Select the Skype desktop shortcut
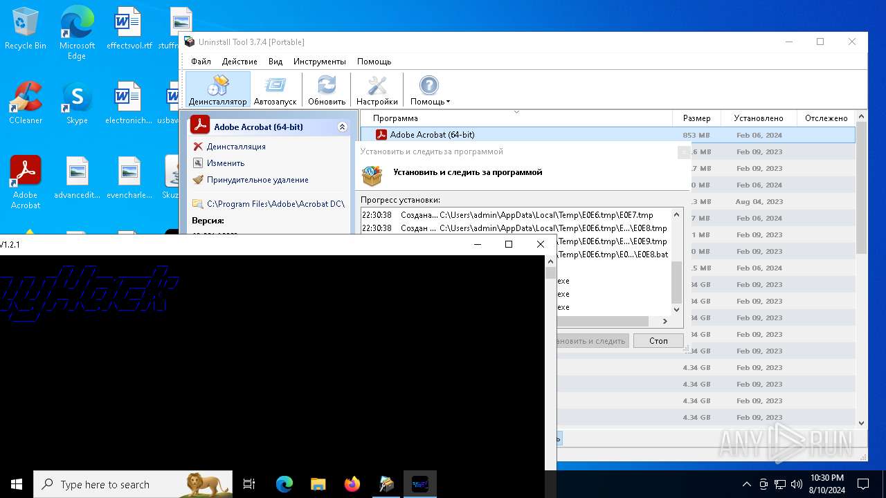The height and width of the screenshot is (498, 886). pyautogui.click(x=77, y=103)
